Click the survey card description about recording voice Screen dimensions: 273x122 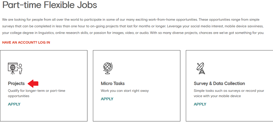pos(229,93)
